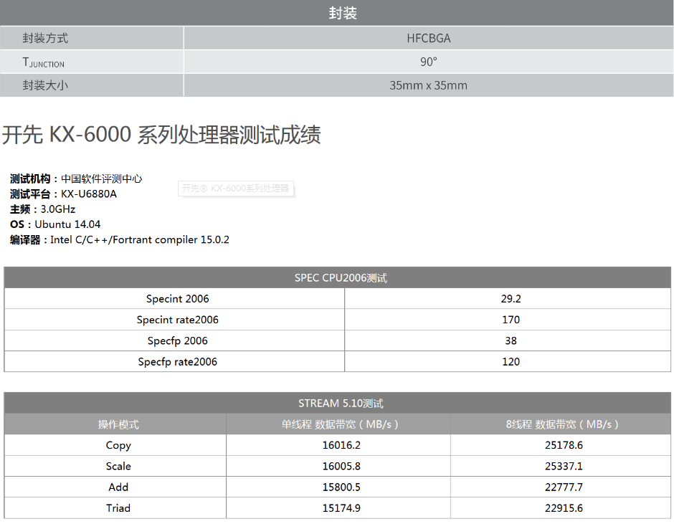The width and height of the screenshot is (674, 529).
Task: Select the line "测试机构：中国软件评测中心"
Action: pyautogui.click(x=76, y=178)
